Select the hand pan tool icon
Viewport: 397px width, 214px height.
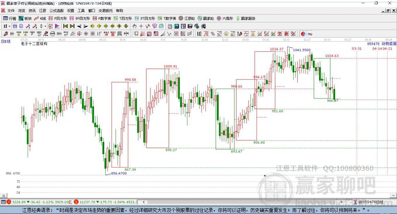[135, 26]
